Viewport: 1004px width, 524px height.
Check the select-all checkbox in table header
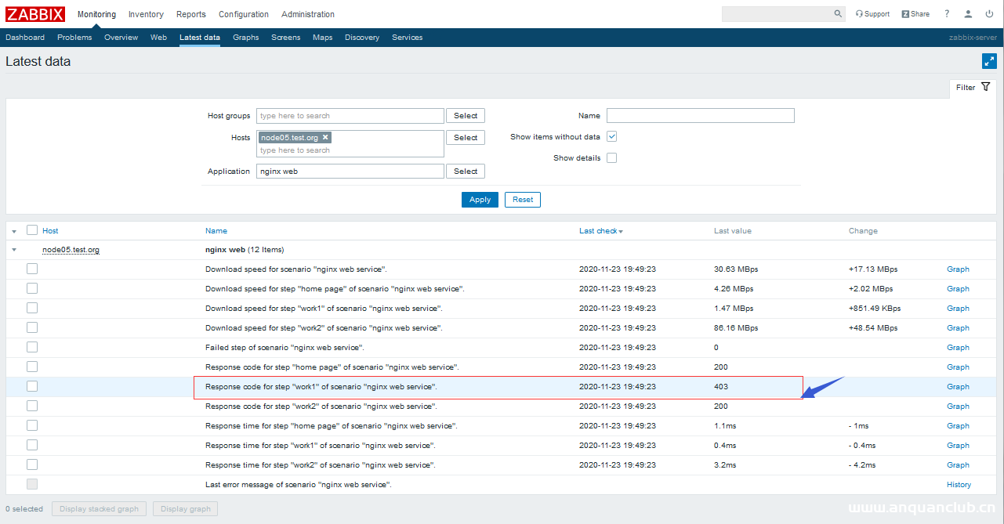[x=31, y=229]
